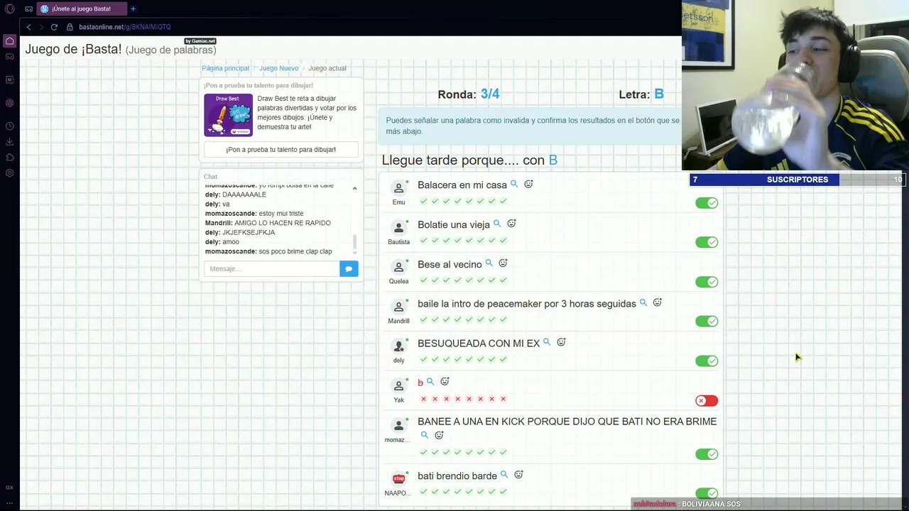Click the Juego actual breadcrumb

(x=327, y=68)
